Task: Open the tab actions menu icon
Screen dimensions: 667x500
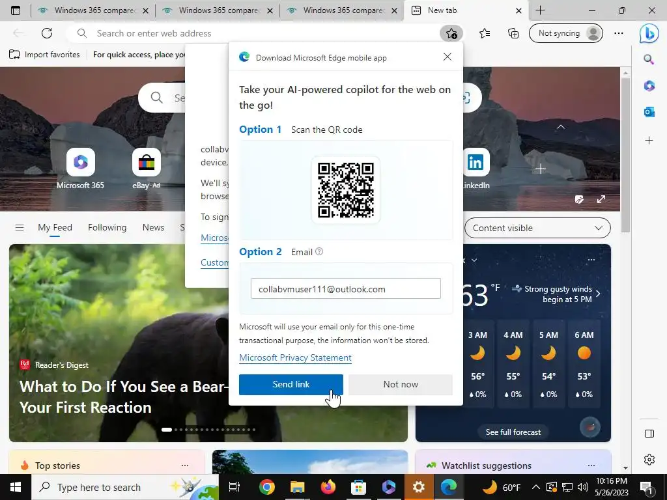Action: pyautogui.click(x=16, y=10)
